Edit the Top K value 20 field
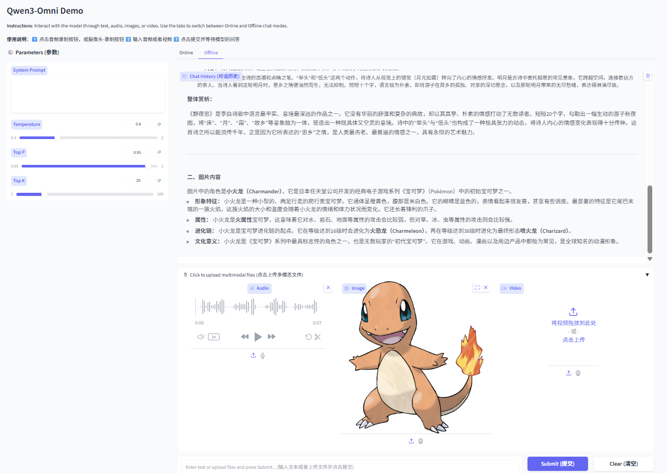Screen dimensions: 667x473 coord(140,180)
